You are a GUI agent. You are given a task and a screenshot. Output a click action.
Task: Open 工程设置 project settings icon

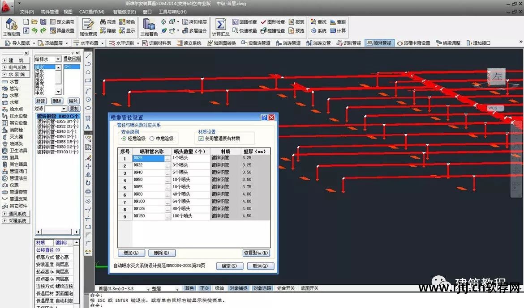(11, 27)
